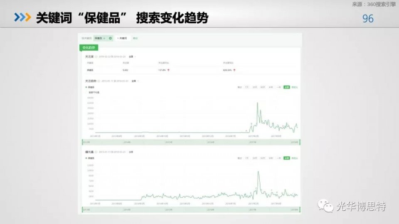Click the 确定 confirm link
This screenshot has width=399, height=224.
pos(135,38)
